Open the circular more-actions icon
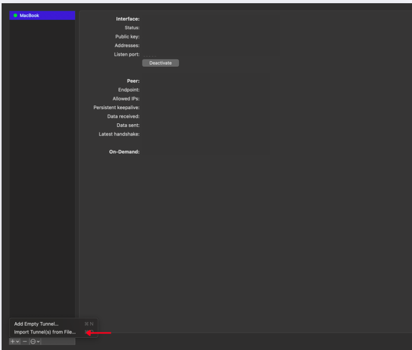412x350 pixels. (33, 341)
